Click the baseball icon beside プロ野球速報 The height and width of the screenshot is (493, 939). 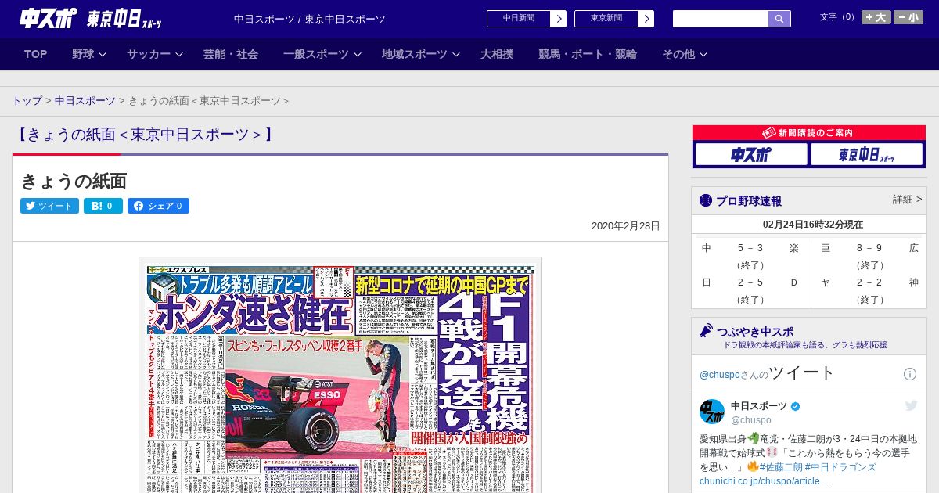706,201
